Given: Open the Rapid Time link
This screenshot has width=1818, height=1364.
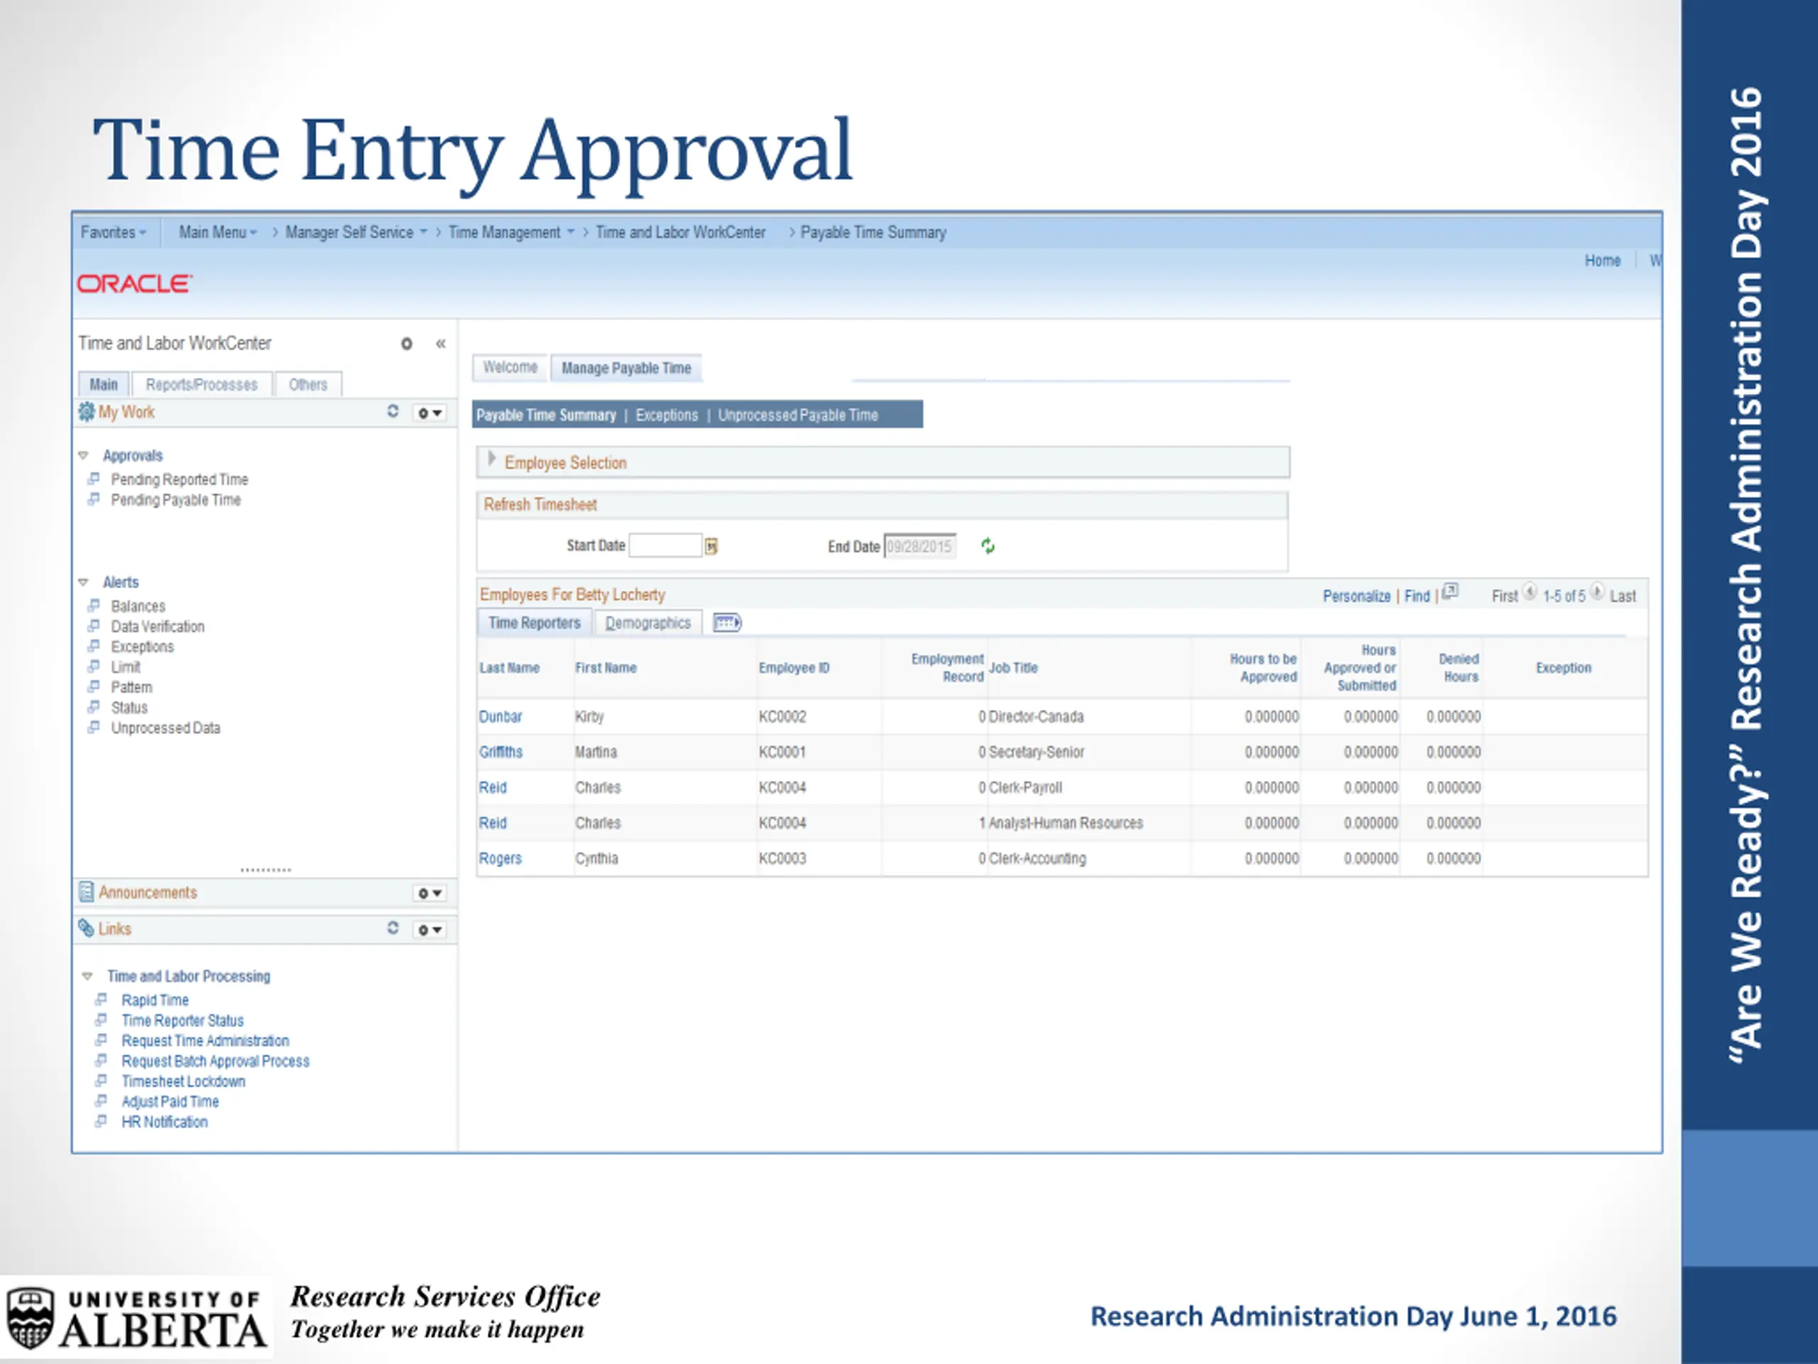Looking at the screenshot, I should [x=156, y=1000].
